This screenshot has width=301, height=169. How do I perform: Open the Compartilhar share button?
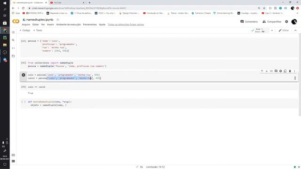point(272,22)
